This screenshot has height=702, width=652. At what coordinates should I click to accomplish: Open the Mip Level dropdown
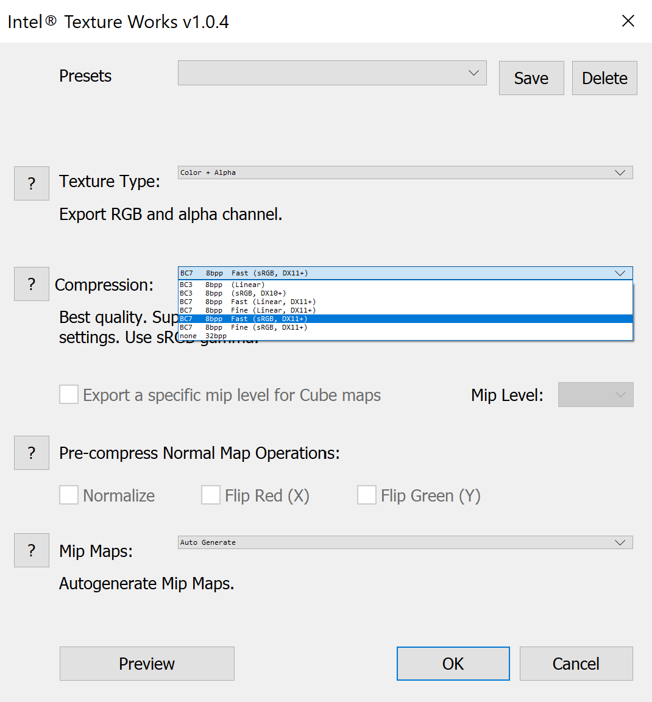tap(595, 394)
